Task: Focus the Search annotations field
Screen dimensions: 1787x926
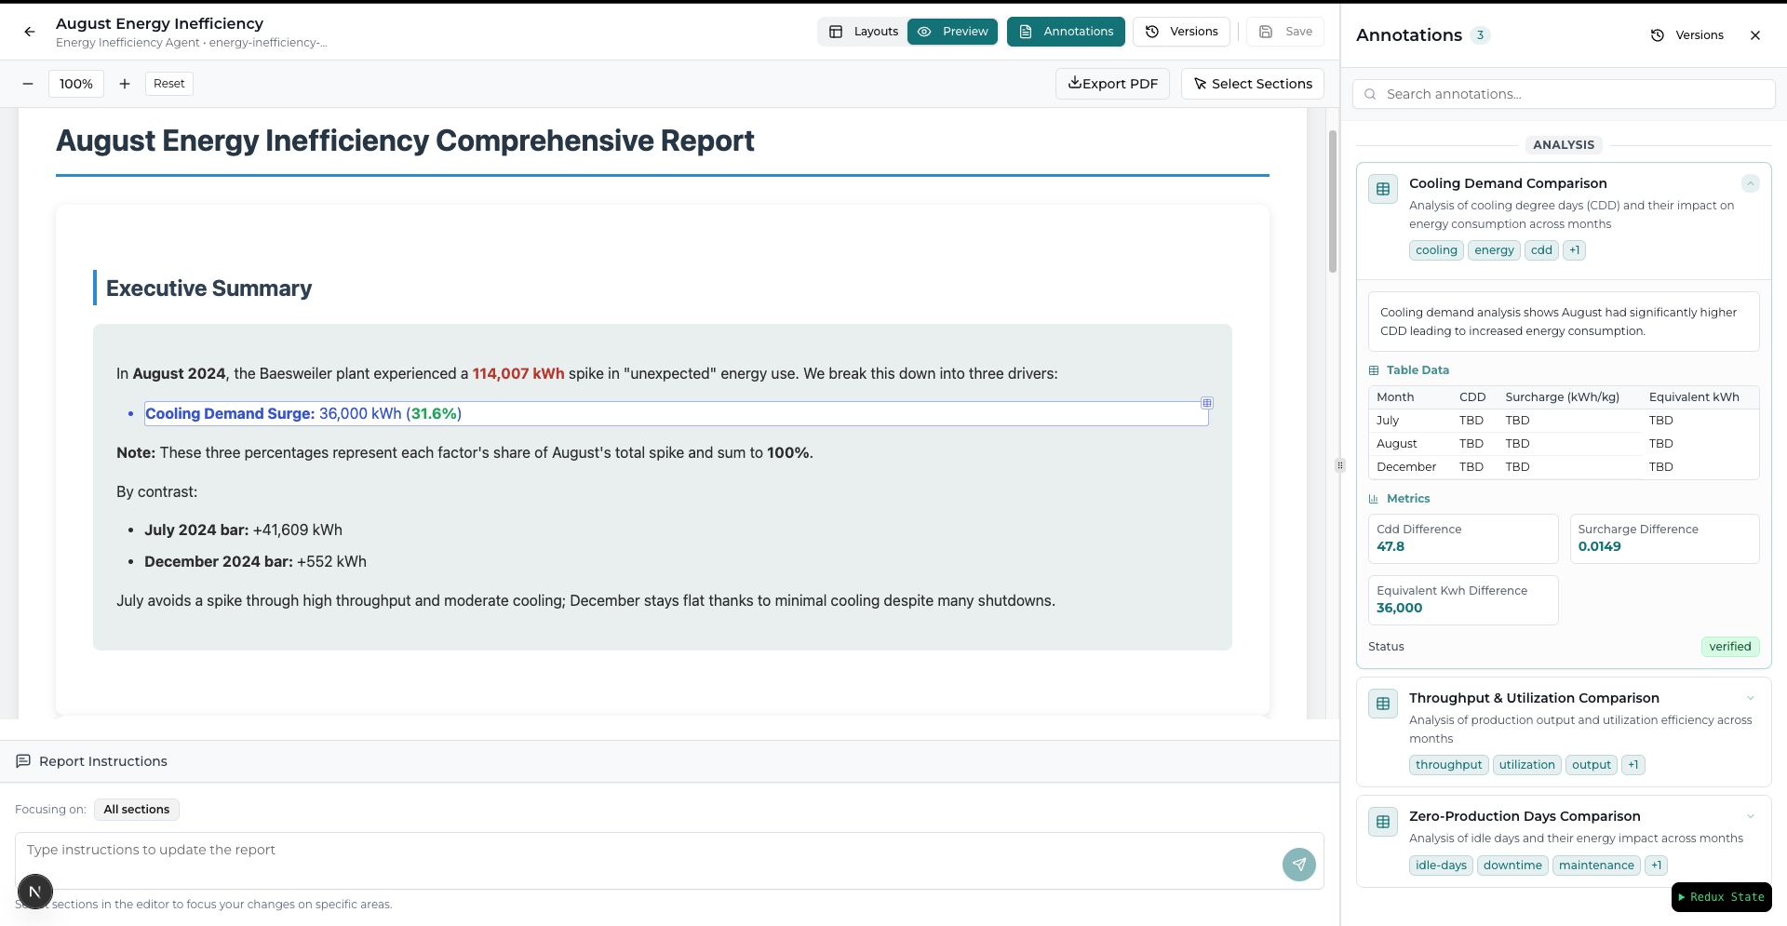Action: pyautogui.click(x=1564, y=94)
